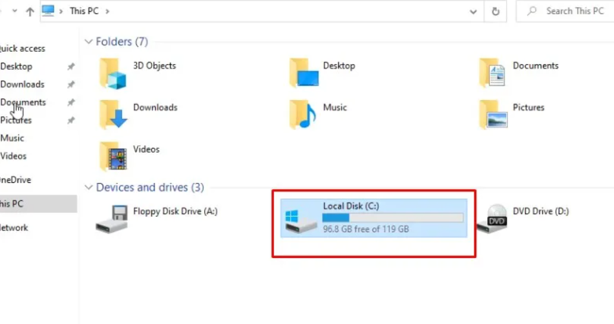Open the Documents folder icon
The image size is (614, 324).
pyautogui.click(x=492, y=74)
